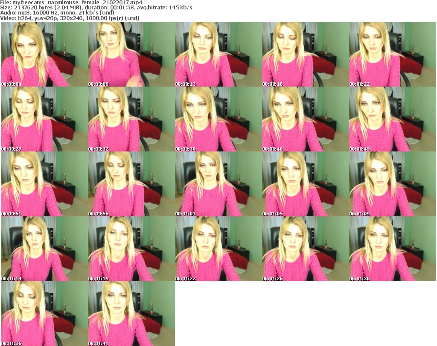Click the 'Audio: mp3, 16000 Hz' info line
The height and width of the screenshot is (346, 437).
[x=57, y=13]
